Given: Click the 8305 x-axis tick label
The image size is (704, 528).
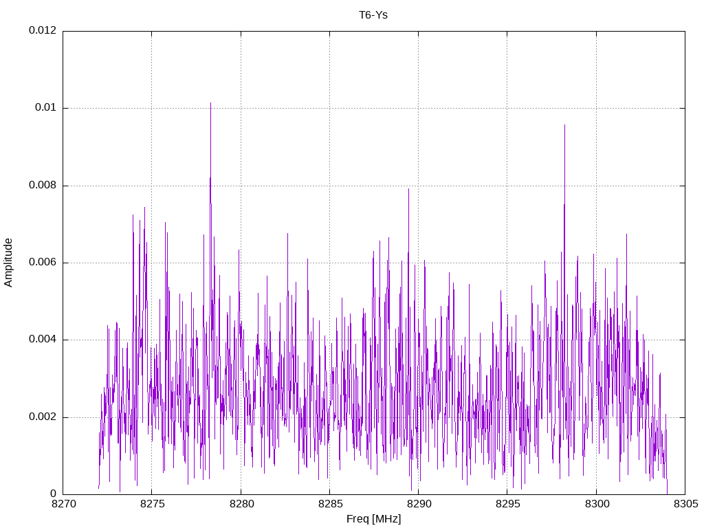Looking at the screenshot, I should [x=686, y=504].
